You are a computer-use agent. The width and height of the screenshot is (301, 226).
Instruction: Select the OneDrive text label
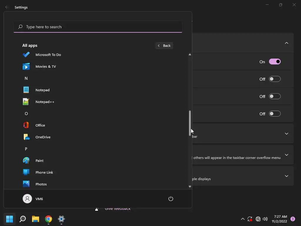point(43,137)
